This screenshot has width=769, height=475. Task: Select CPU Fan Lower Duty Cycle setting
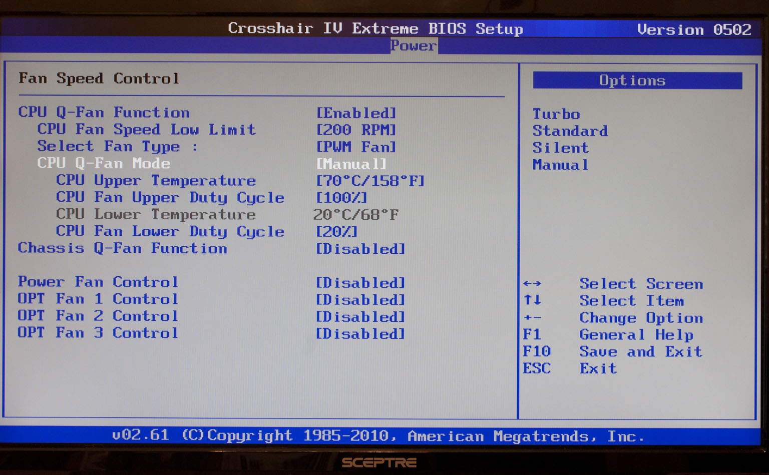[x=170, y=232]
